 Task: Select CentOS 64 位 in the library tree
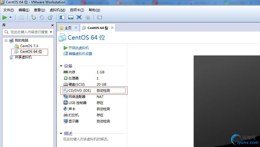31,52
